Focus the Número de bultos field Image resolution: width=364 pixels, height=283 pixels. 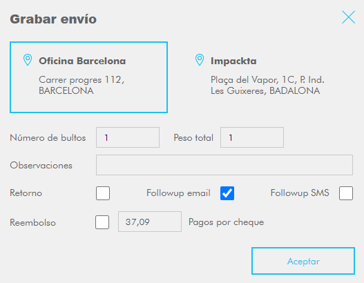(x=128, y=137)
